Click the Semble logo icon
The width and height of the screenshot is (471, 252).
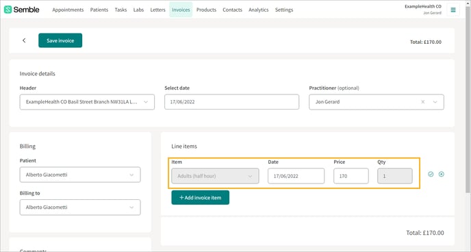click(8, 10)
